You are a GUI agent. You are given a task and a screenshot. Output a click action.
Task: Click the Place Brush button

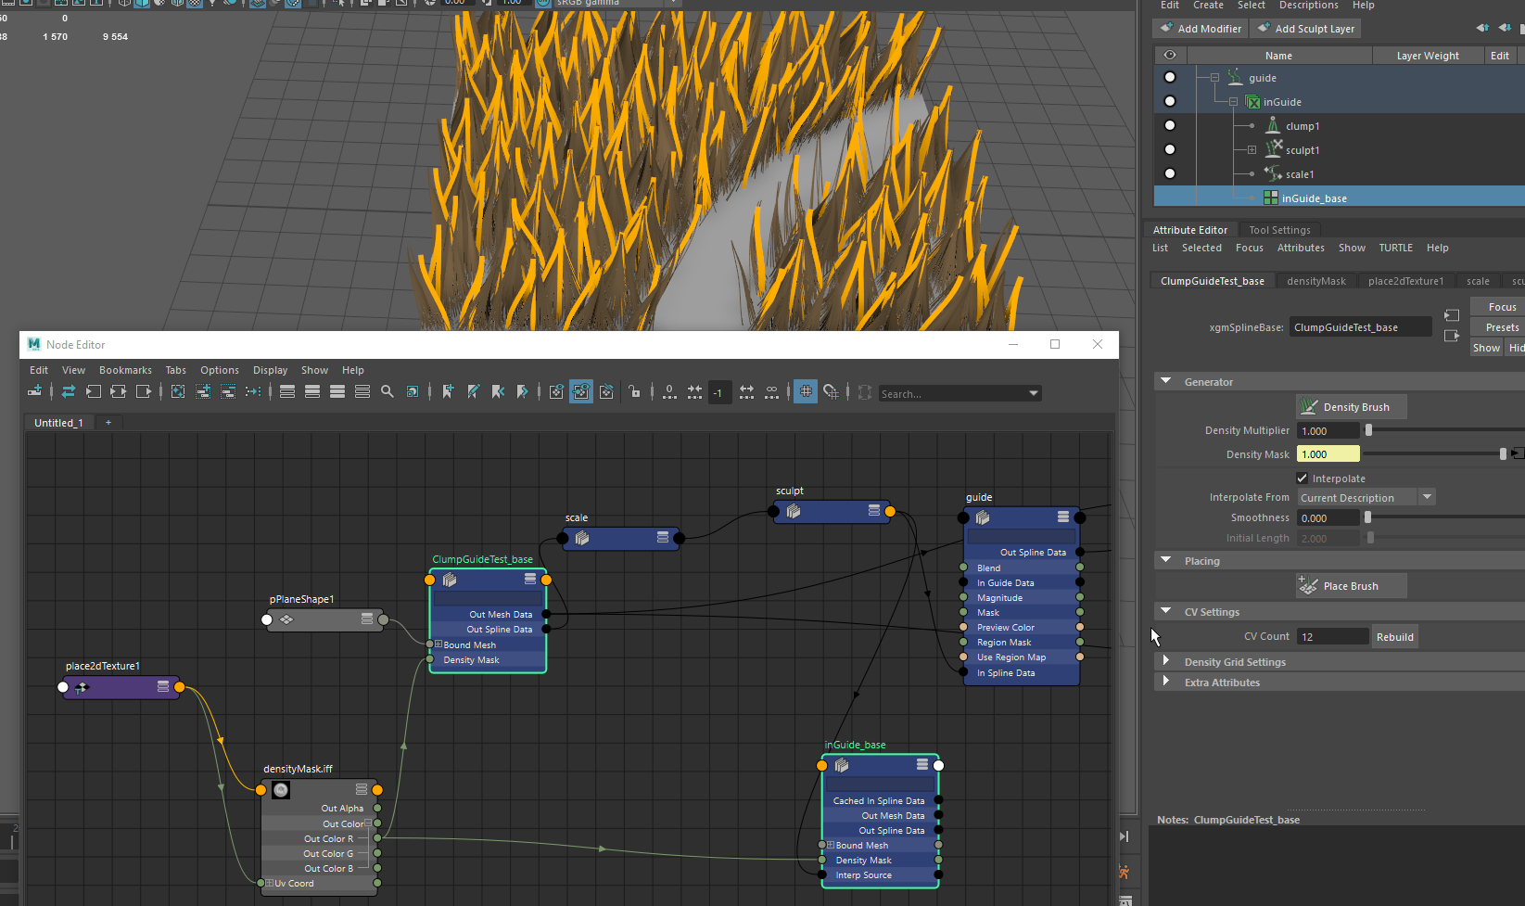pyautogui.click(x=1350, y=586)
